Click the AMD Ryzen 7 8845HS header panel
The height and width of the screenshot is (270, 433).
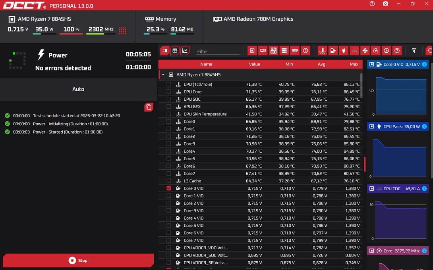[68, 27]
